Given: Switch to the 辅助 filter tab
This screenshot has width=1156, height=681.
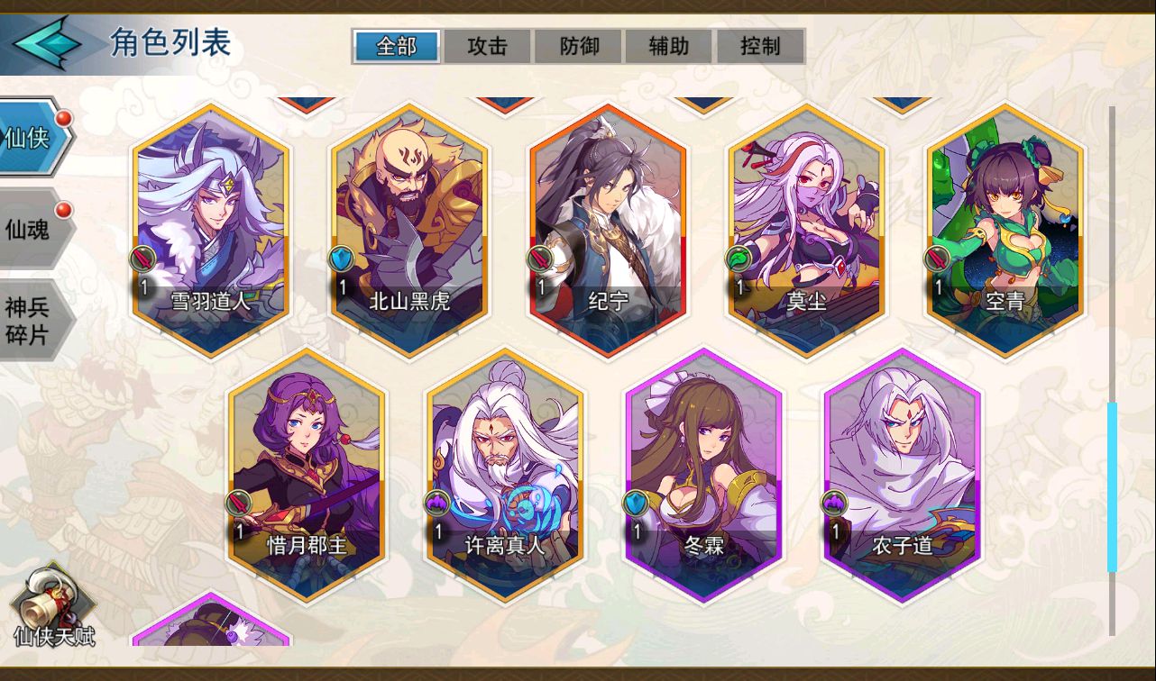Looking at the screenshot, I should click(669, 46).
